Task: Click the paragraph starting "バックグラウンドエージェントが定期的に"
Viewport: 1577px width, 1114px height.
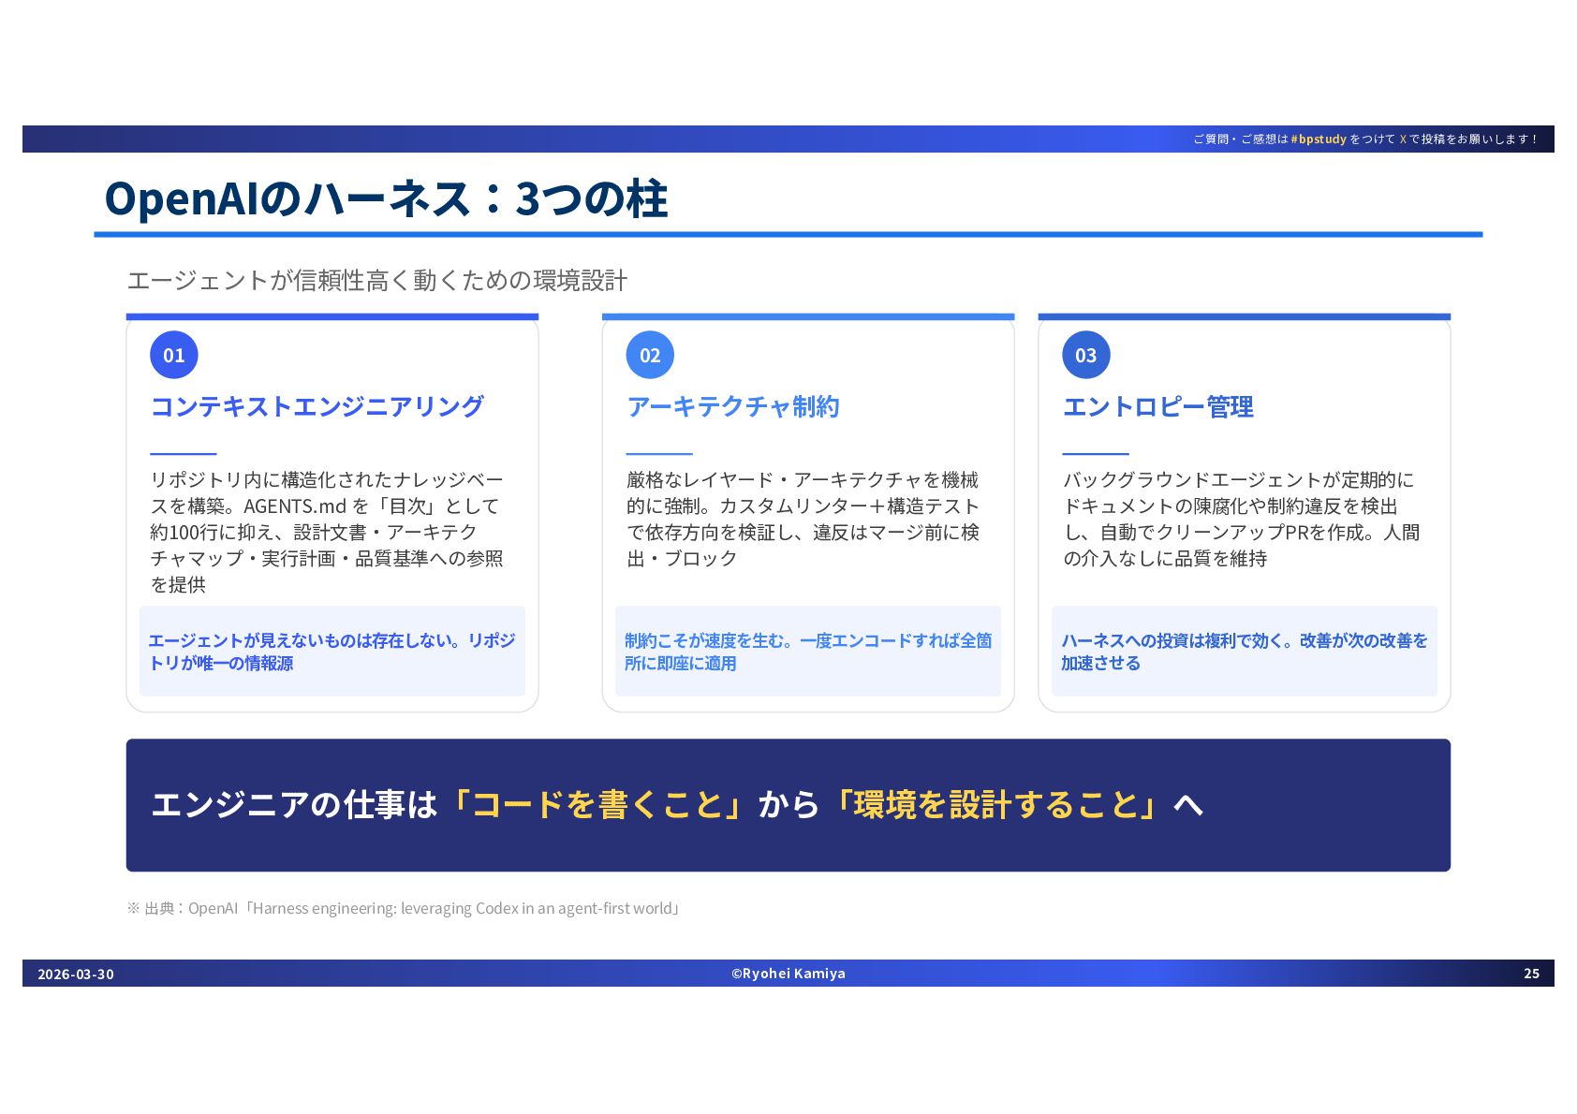Action: coord(1241,519)
